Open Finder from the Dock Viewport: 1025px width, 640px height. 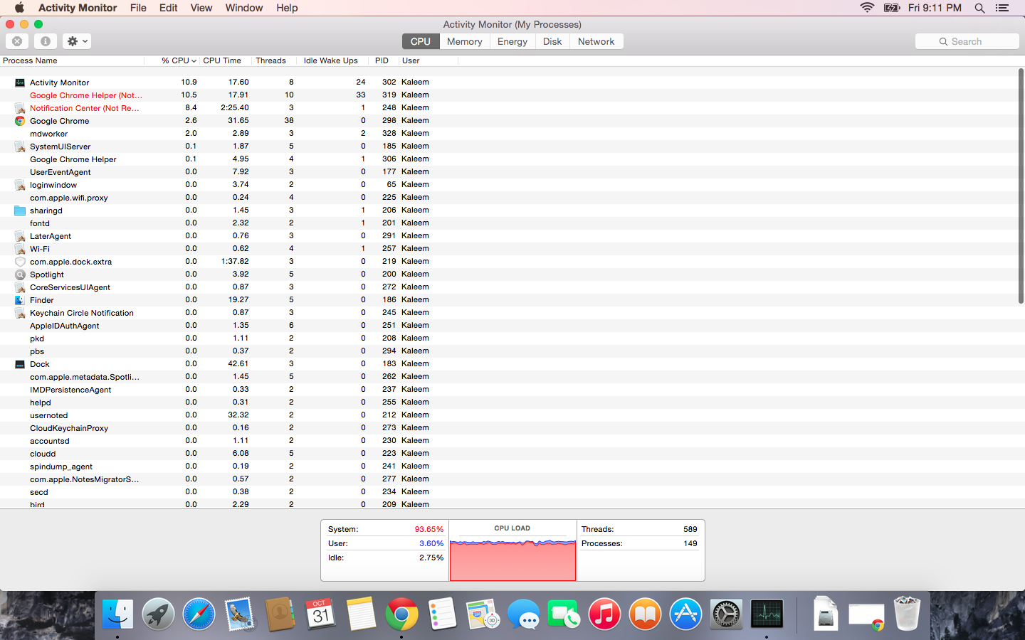(117, 614)
